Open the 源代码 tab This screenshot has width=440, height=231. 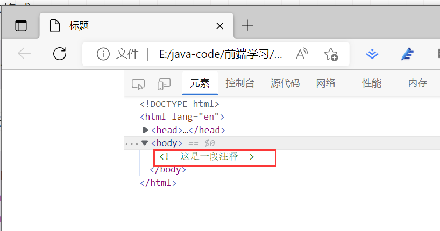pos(285,83)
